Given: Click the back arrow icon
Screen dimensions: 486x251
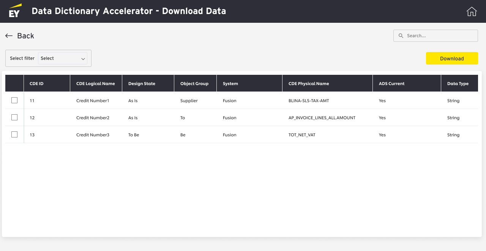Looking at the screenshot, I should coord(9,36).
